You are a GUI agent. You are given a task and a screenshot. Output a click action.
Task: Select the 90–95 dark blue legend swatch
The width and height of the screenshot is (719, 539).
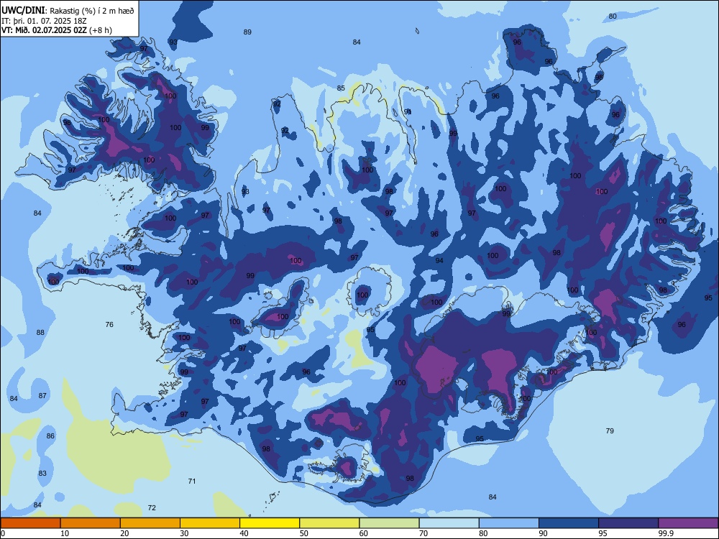pyautogui.click(x=569, y=523)
